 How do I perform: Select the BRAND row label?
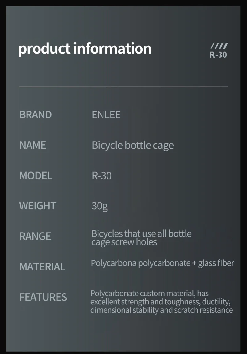(36, 115)
